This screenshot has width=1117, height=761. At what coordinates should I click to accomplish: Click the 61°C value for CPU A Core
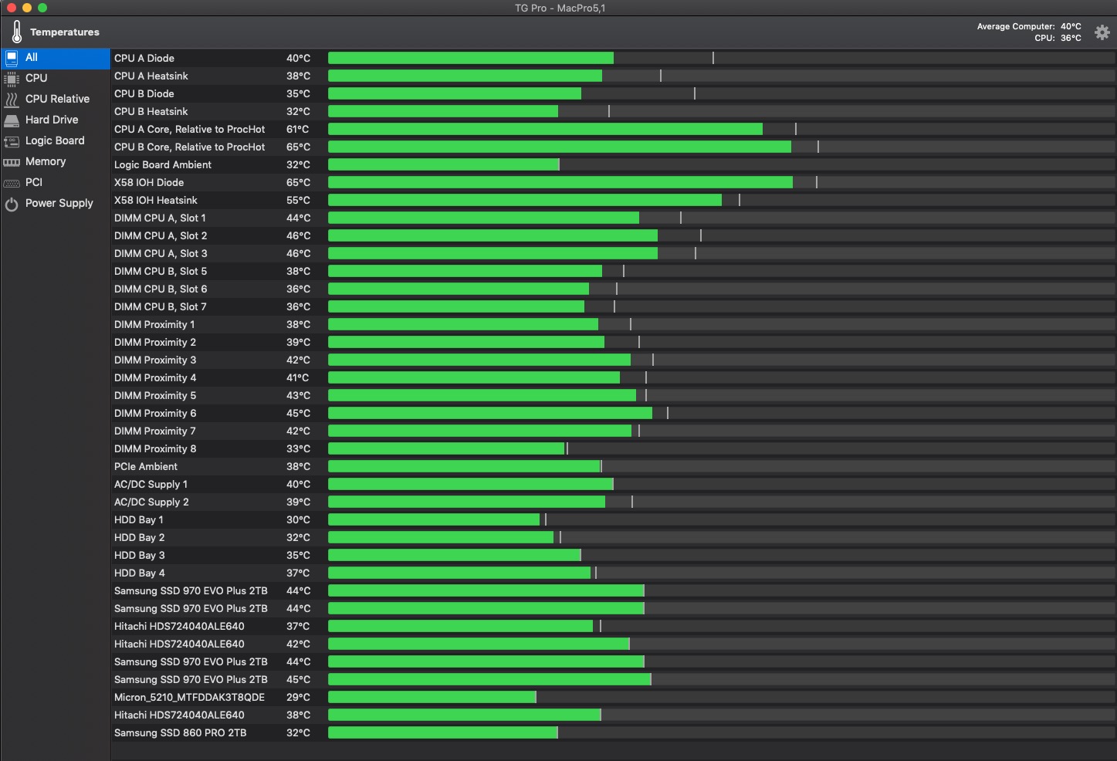(298, 129)
